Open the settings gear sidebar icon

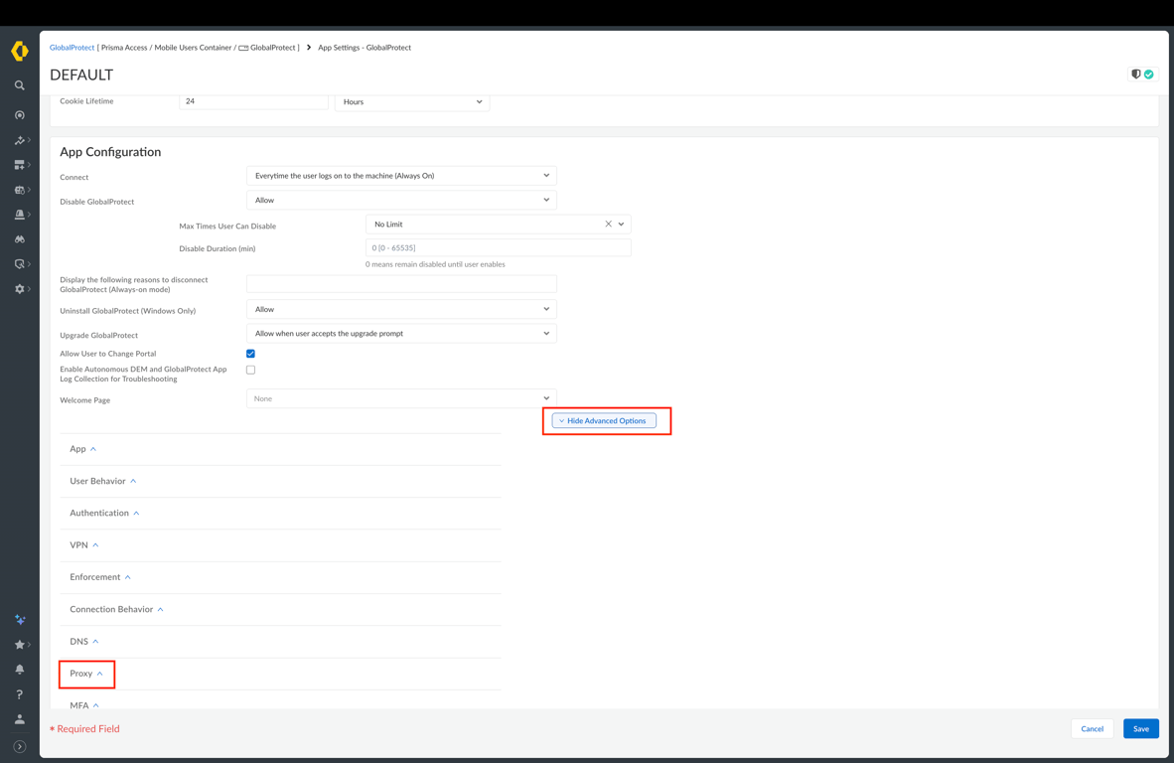coord(20,288)
